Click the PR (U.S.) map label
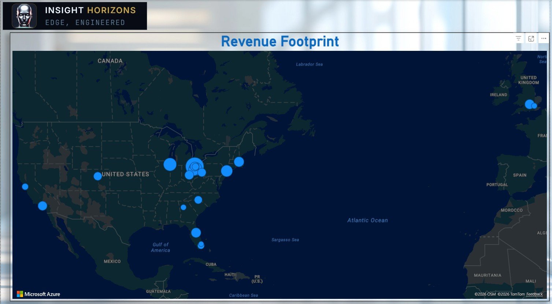This screenshot has height=304, width=552. pos(257,279)
